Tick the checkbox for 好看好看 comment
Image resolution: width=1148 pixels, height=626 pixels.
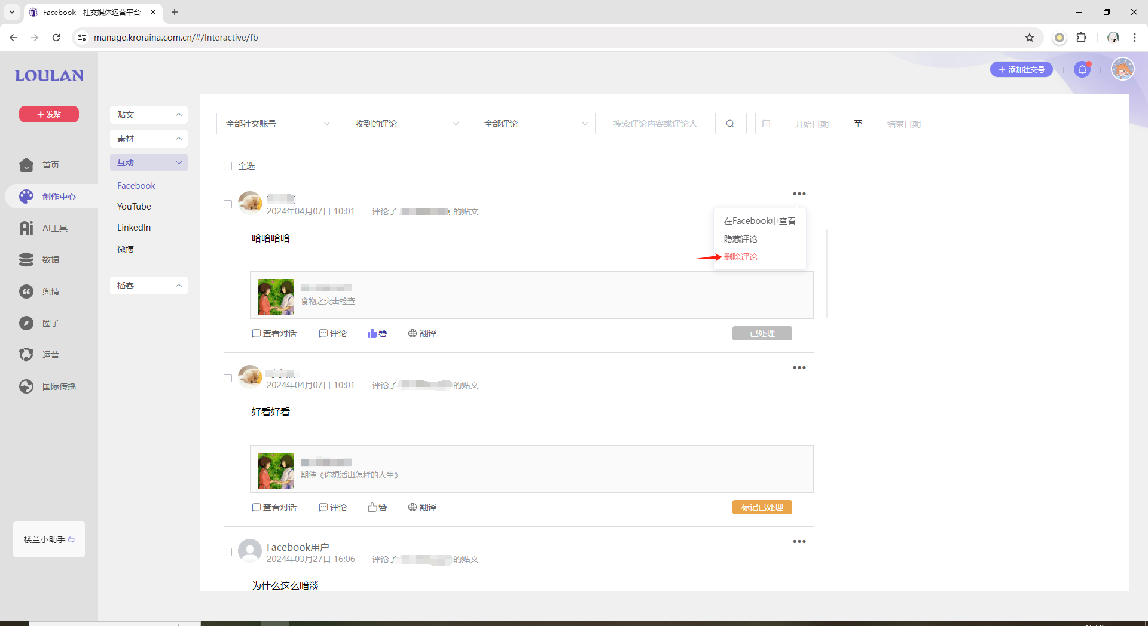pyautogui.click(x=228, y=378)
